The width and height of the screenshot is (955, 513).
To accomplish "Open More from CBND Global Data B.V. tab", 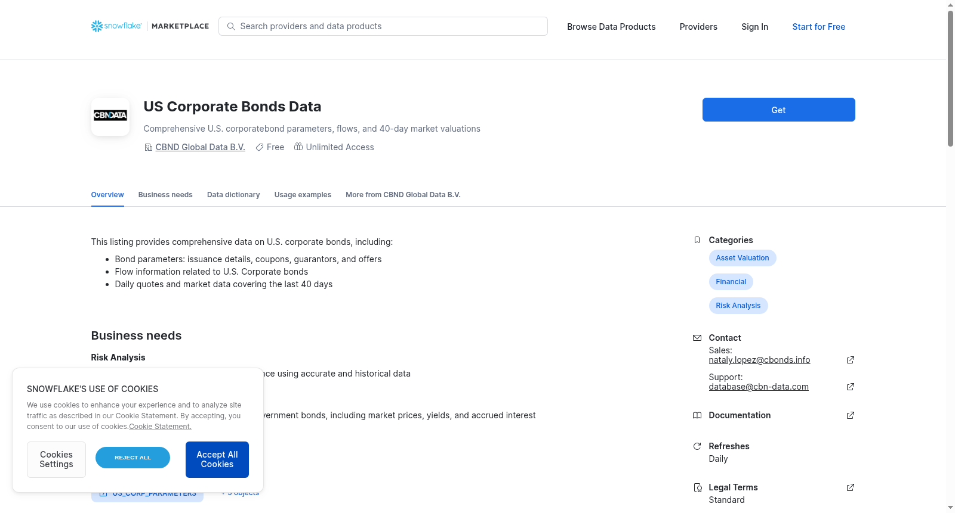I will pos(403,195).
